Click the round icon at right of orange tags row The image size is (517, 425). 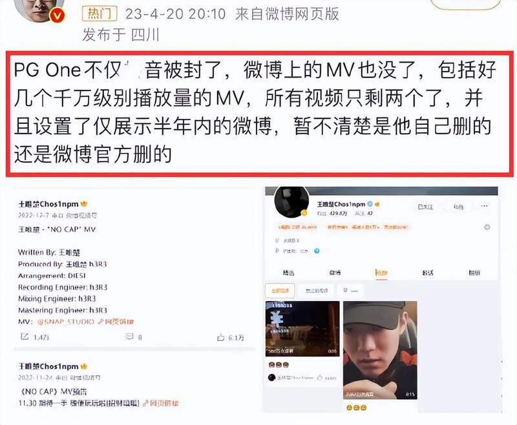(487, 227)
